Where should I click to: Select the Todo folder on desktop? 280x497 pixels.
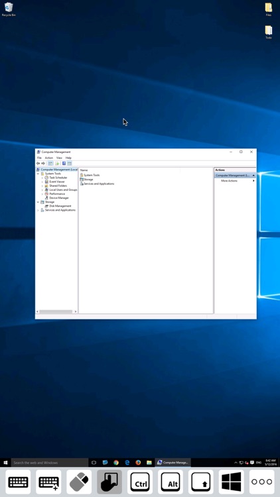[x=269, y=32]
